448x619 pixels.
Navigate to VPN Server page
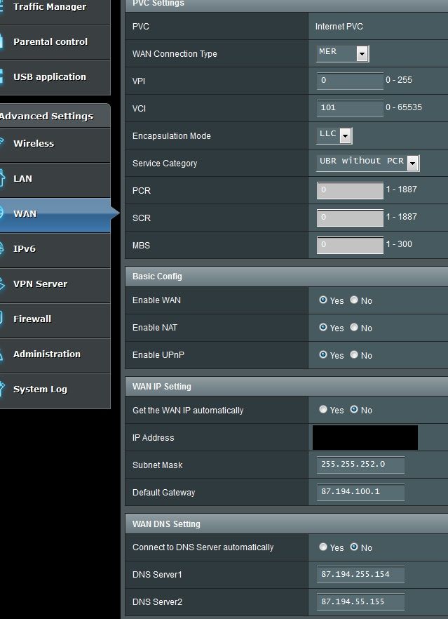(x=40, y=284)
